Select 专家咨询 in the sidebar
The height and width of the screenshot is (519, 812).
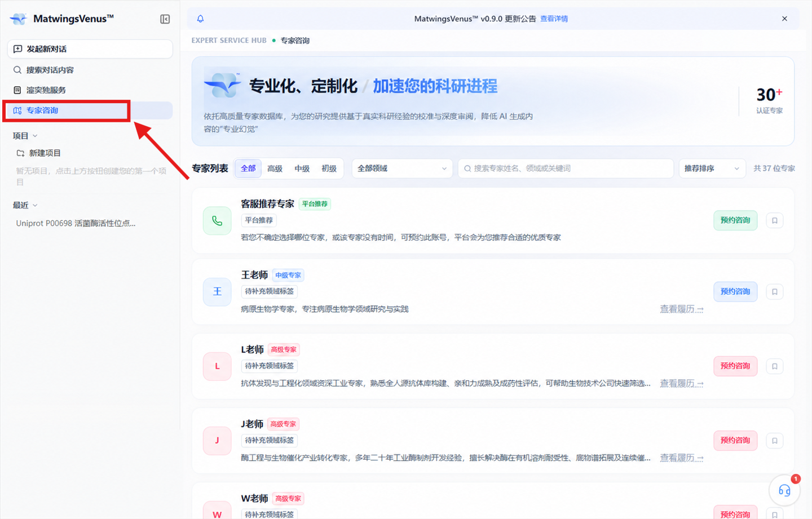pyautogui.click(x=90, y=110)
